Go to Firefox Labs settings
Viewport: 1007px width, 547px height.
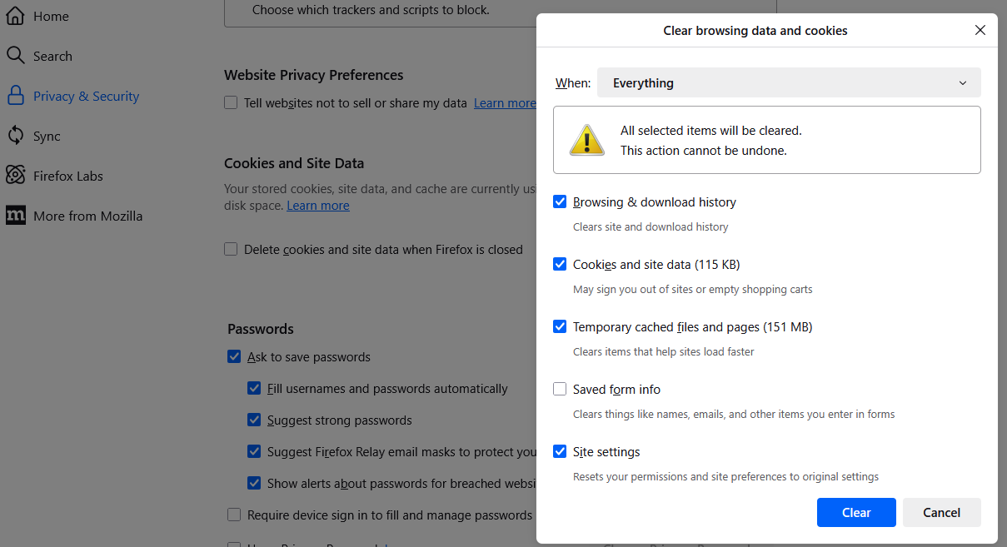pyautogui.click(x=67, y=176)
